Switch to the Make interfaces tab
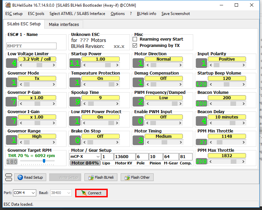 [64, 24]
